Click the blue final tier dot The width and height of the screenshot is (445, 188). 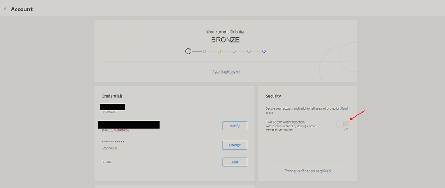point(264,51)
